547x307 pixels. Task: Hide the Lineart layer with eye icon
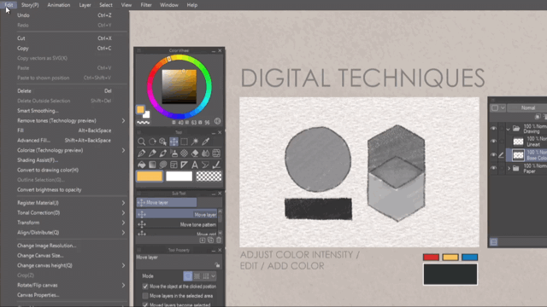click(x=493, y=142)
